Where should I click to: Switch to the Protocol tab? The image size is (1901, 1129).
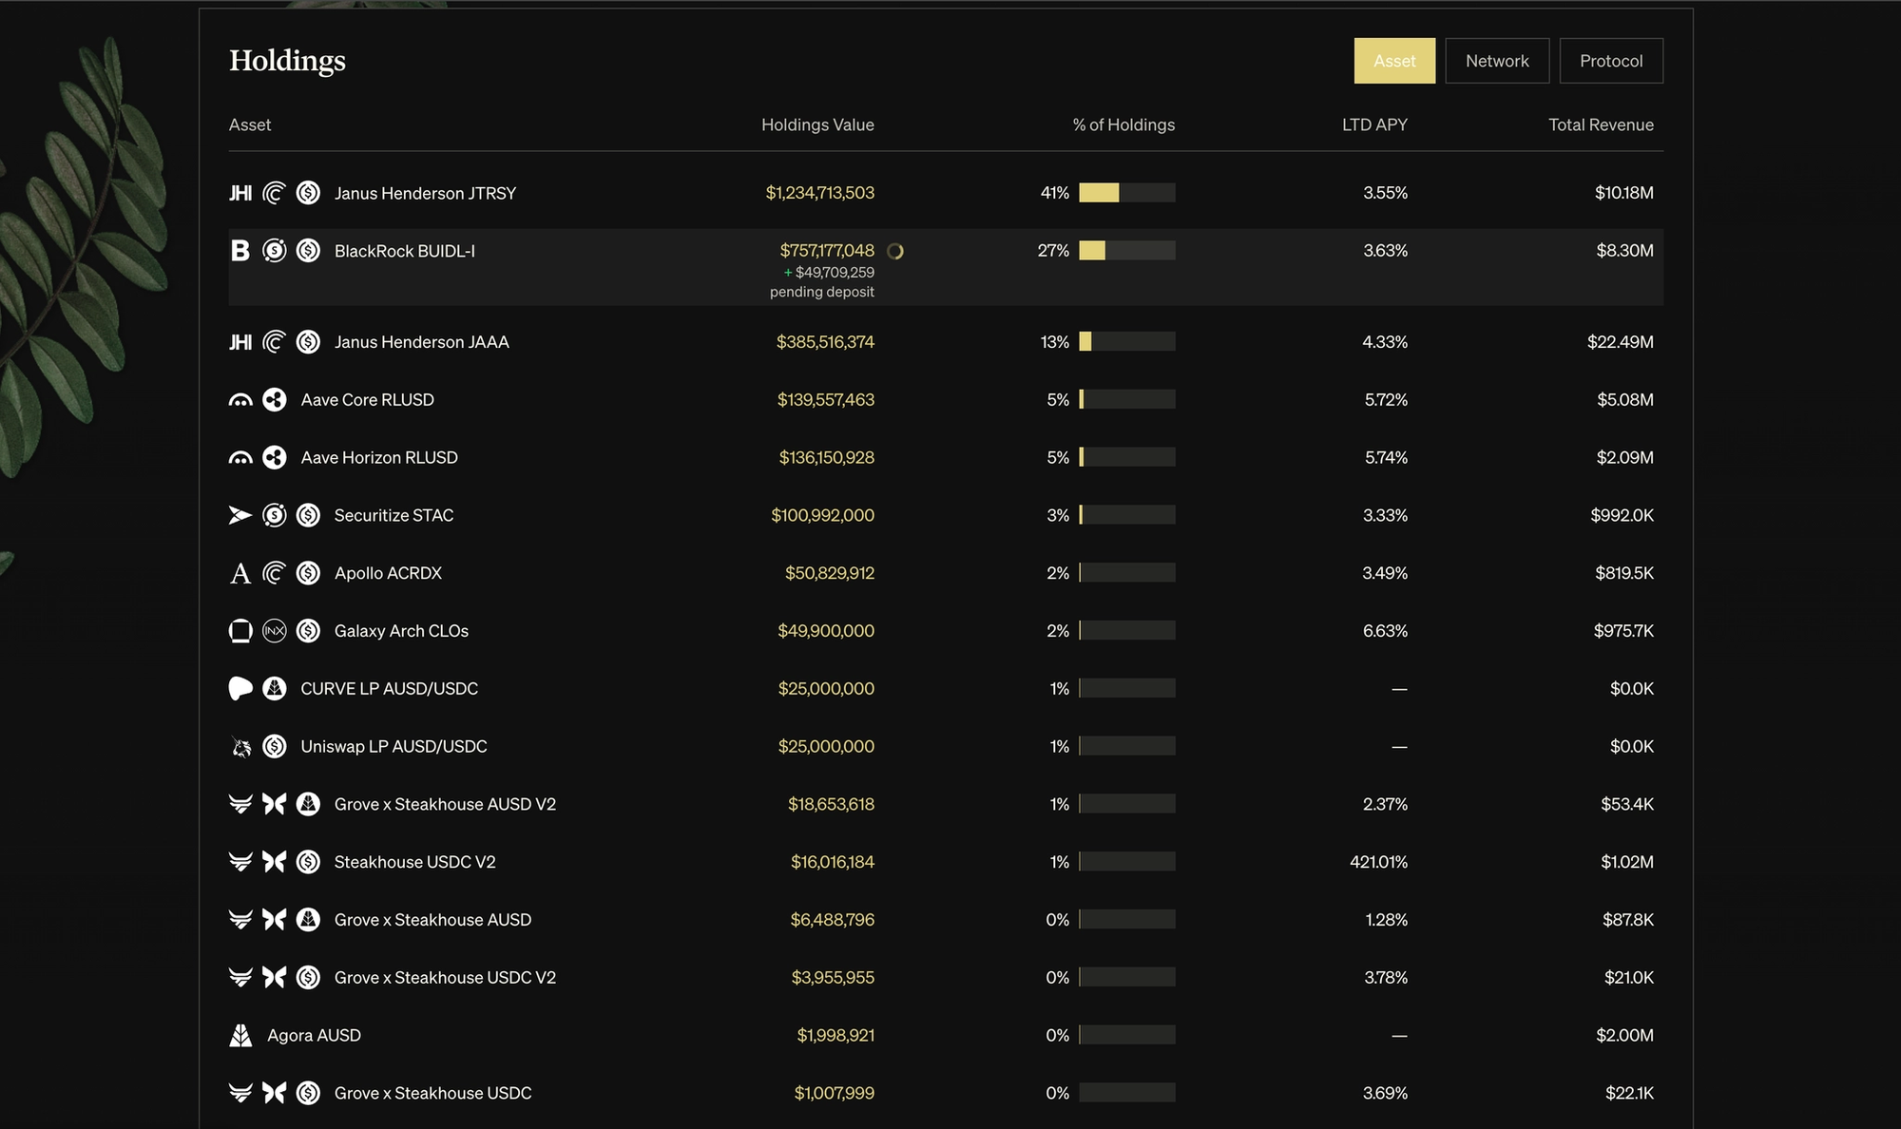1611,61
